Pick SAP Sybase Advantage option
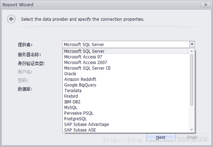The image size is (213, 147). (126, 124)
